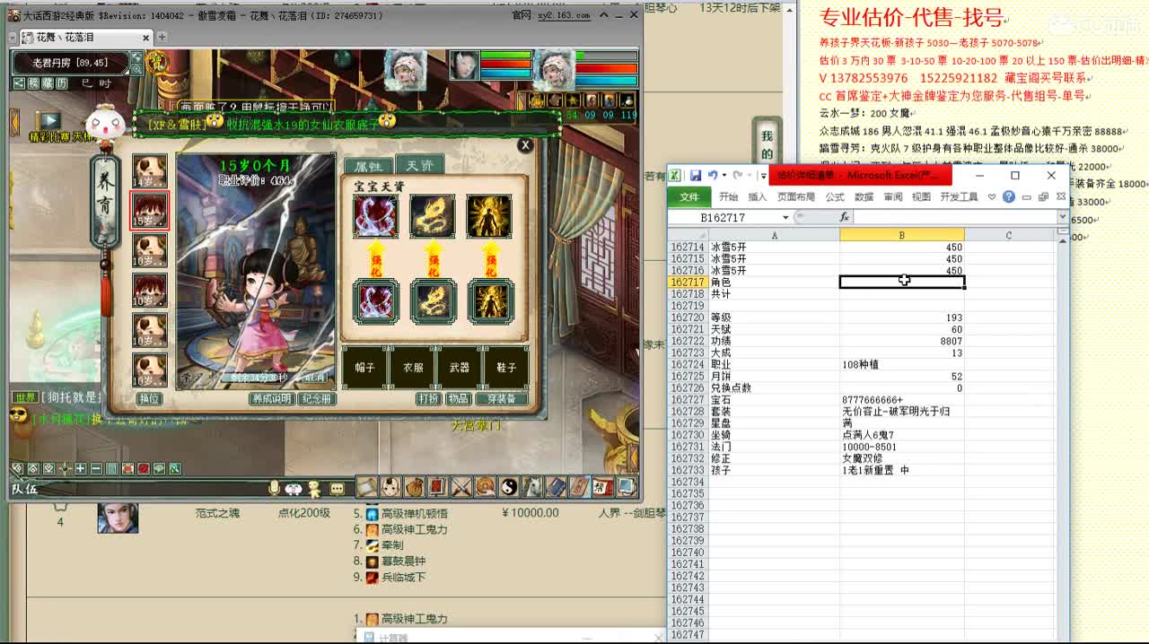This screenshot has width=1149, height=644.
Task: Click the 养成说明 button
Action: 271,398
